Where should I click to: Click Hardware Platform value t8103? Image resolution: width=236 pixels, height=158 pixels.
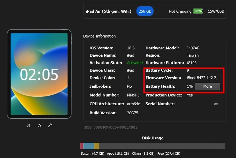click(x=192, y=63)
